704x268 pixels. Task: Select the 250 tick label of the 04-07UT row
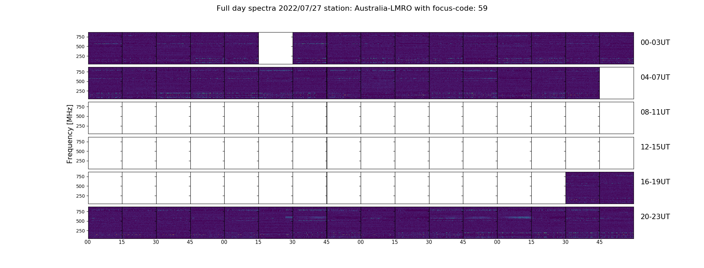pyautogui.click(x=80, y=91)
